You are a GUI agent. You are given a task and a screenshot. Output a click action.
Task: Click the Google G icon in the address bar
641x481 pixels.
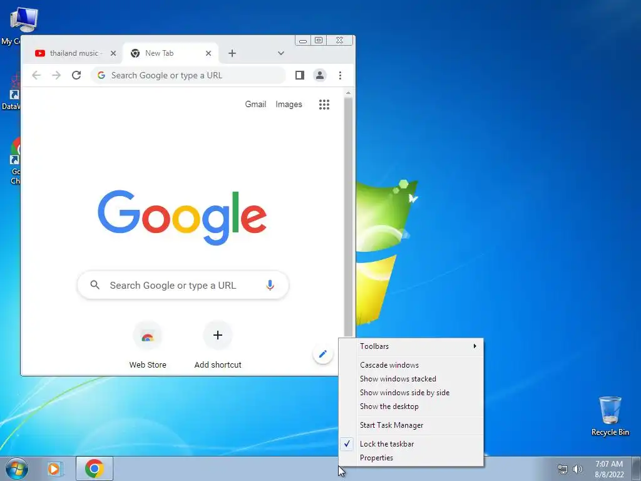[x=101, y=75]
